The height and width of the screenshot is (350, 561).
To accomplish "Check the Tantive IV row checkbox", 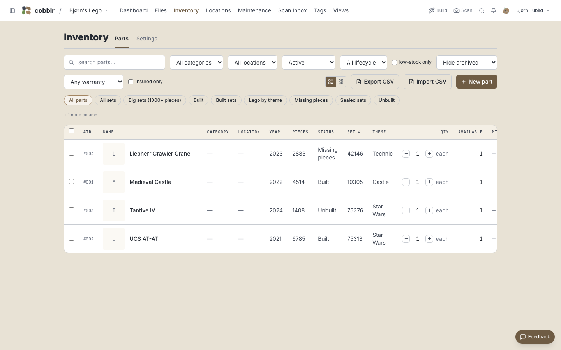I will coord(71,210).
